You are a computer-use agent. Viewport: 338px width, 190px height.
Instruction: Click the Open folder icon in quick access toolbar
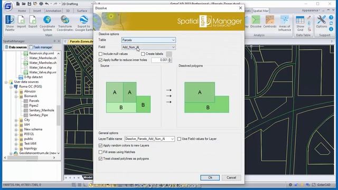click(x=23, y=4)
